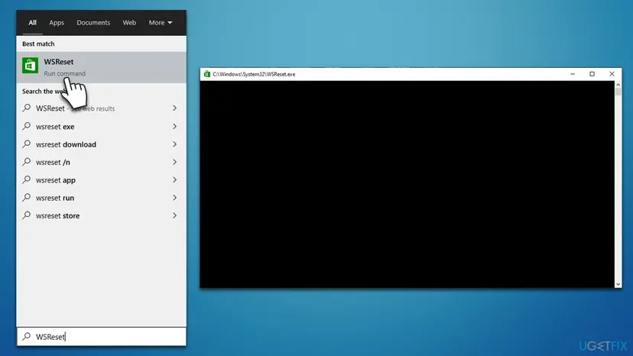The height and width of the screenshot is (356, 633).
Task: Switch to the All search tab
Action: point(32,23)
